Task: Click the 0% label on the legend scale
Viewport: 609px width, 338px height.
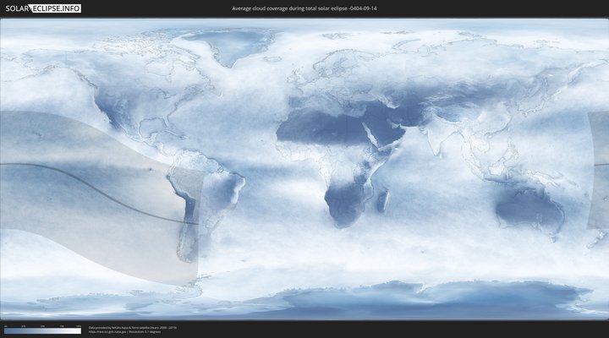Action: pyautogui.click(x=4, y=325)
